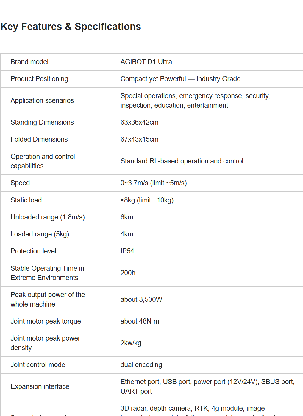The width and height of the screenshot is (303, 416).
Task: Click the AGIBOT D1 Ultra model value
Action: click(x=146, y=62)
